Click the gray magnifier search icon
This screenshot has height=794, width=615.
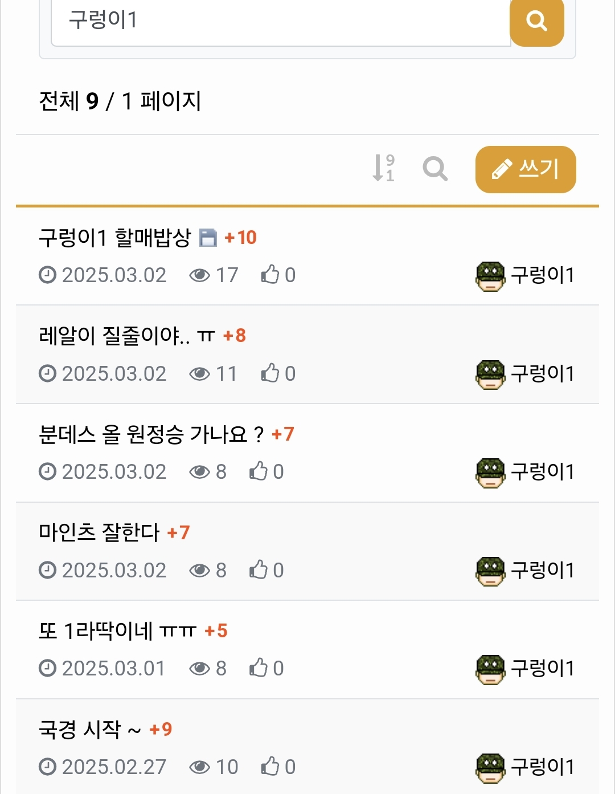click(x=435, y=169)
